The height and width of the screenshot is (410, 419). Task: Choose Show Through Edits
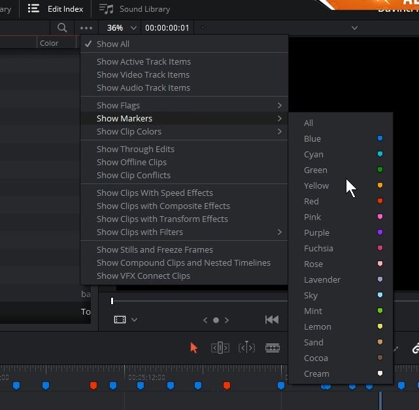[x=184, y=150]
